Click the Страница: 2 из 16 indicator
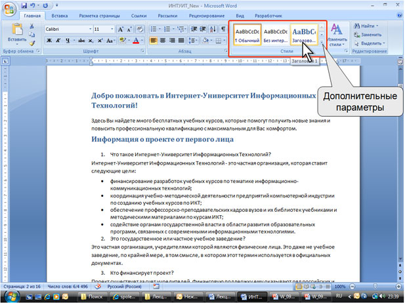This screenshot has width=407, height=303. (22, 287)
